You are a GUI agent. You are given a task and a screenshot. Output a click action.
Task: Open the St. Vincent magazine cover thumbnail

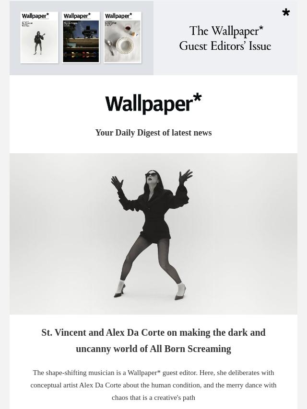[x=39, y=37]
